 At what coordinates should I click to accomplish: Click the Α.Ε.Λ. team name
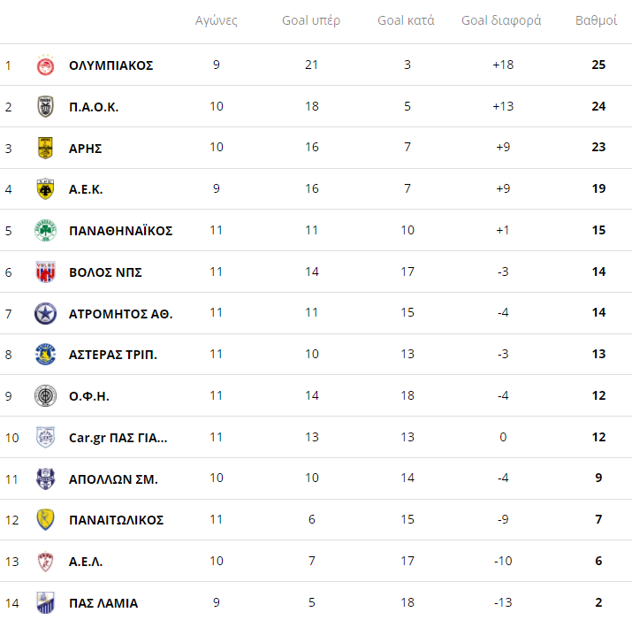tap(86, 562)
